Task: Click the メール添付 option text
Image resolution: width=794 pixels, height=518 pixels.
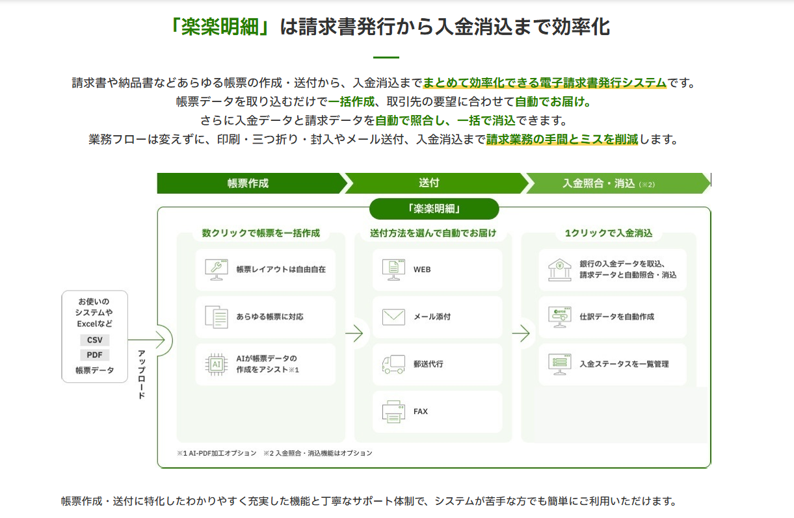Action: pyautogui.click(x=432, y=317)
